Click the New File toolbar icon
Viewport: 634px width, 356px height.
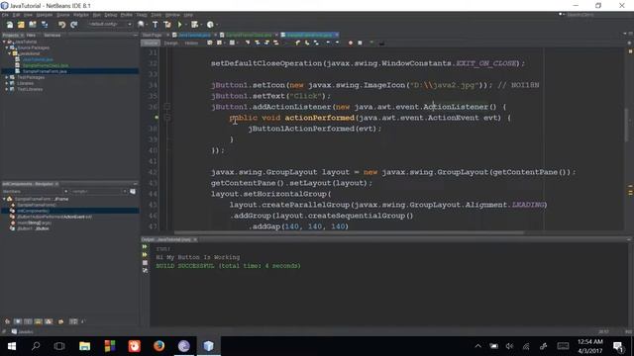click(9, 25)
